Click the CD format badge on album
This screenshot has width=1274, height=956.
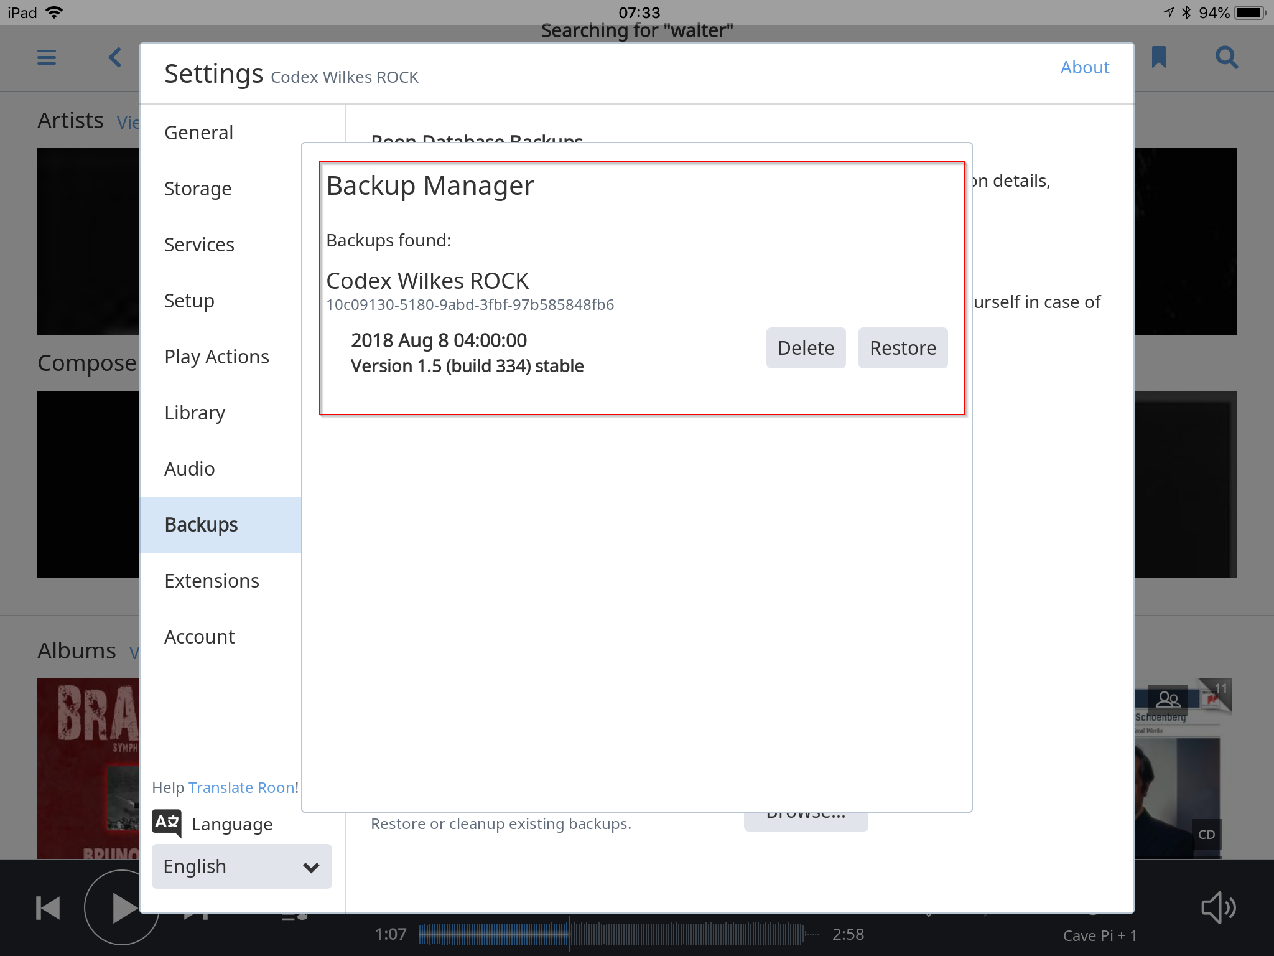coord(1206,835)
